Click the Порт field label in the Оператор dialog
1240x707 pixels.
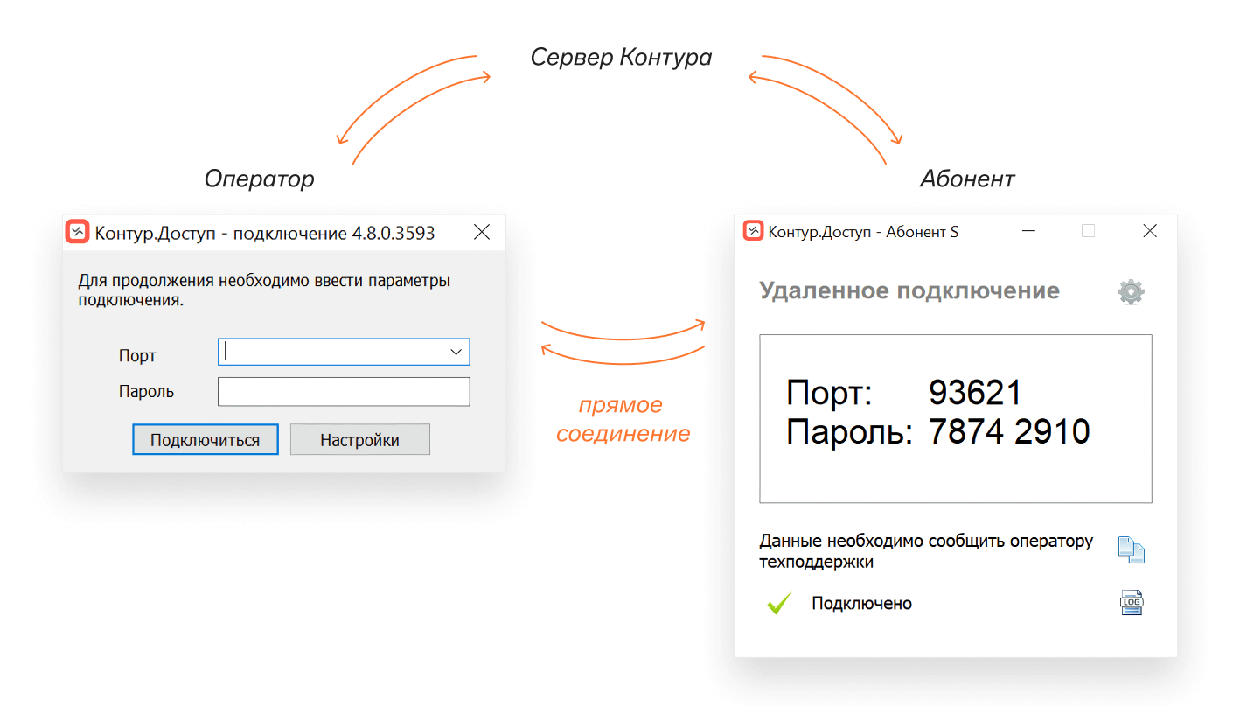pyautogui.click(x=137, y=356)
